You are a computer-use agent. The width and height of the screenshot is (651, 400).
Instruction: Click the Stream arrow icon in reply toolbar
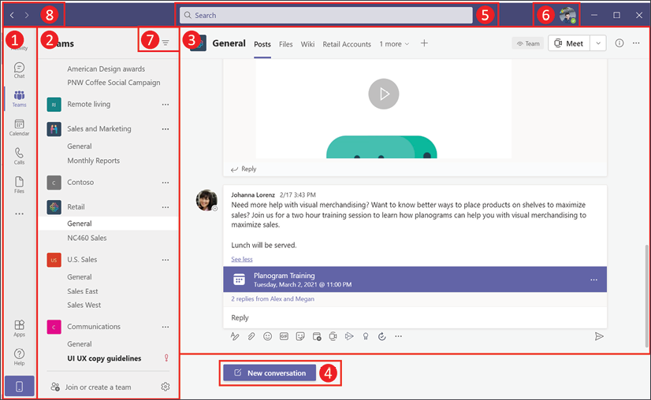pos(349,336)
